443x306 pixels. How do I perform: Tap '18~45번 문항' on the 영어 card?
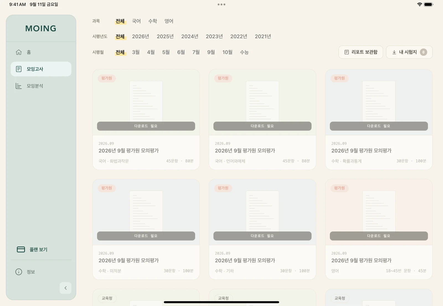398,271
